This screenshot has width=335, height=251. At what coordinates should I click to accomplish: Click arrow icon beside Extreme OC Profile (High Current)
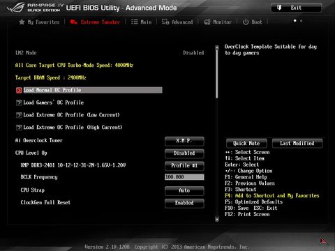point(19,128)
